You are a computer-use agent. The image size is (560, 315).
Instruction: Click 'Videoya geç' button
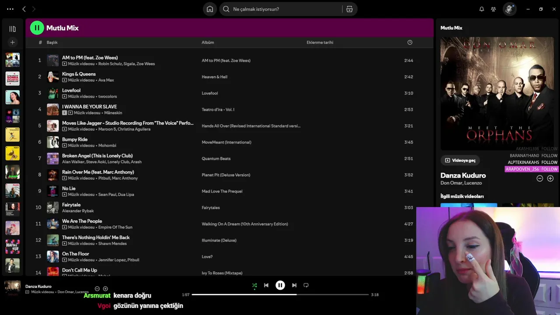pyautogui.click(x=460, y=161)
